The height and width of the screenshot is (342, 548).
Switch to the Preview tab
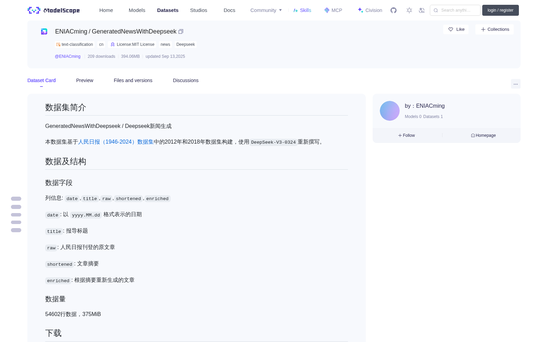coord(85,80)
